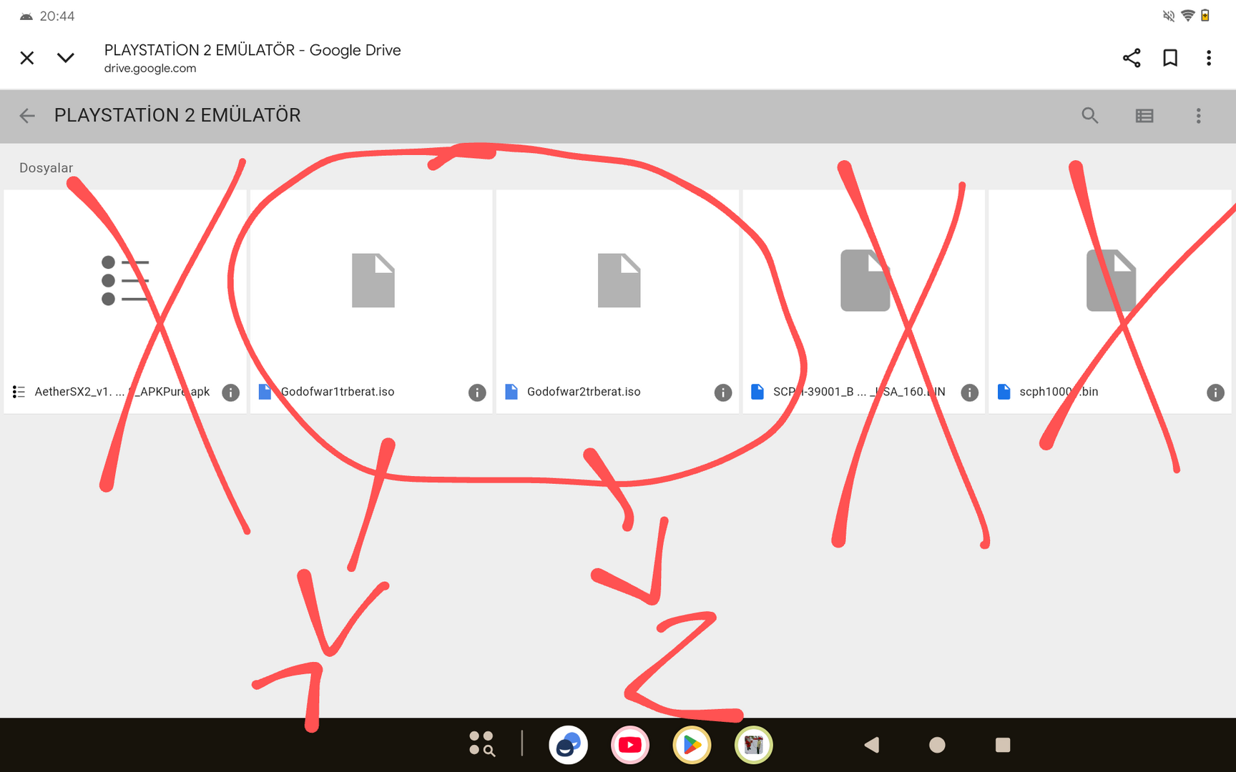The image size is (1236, 772).
Task: Select the AetherSX2 APK file name
Action: tap(122, 392)
